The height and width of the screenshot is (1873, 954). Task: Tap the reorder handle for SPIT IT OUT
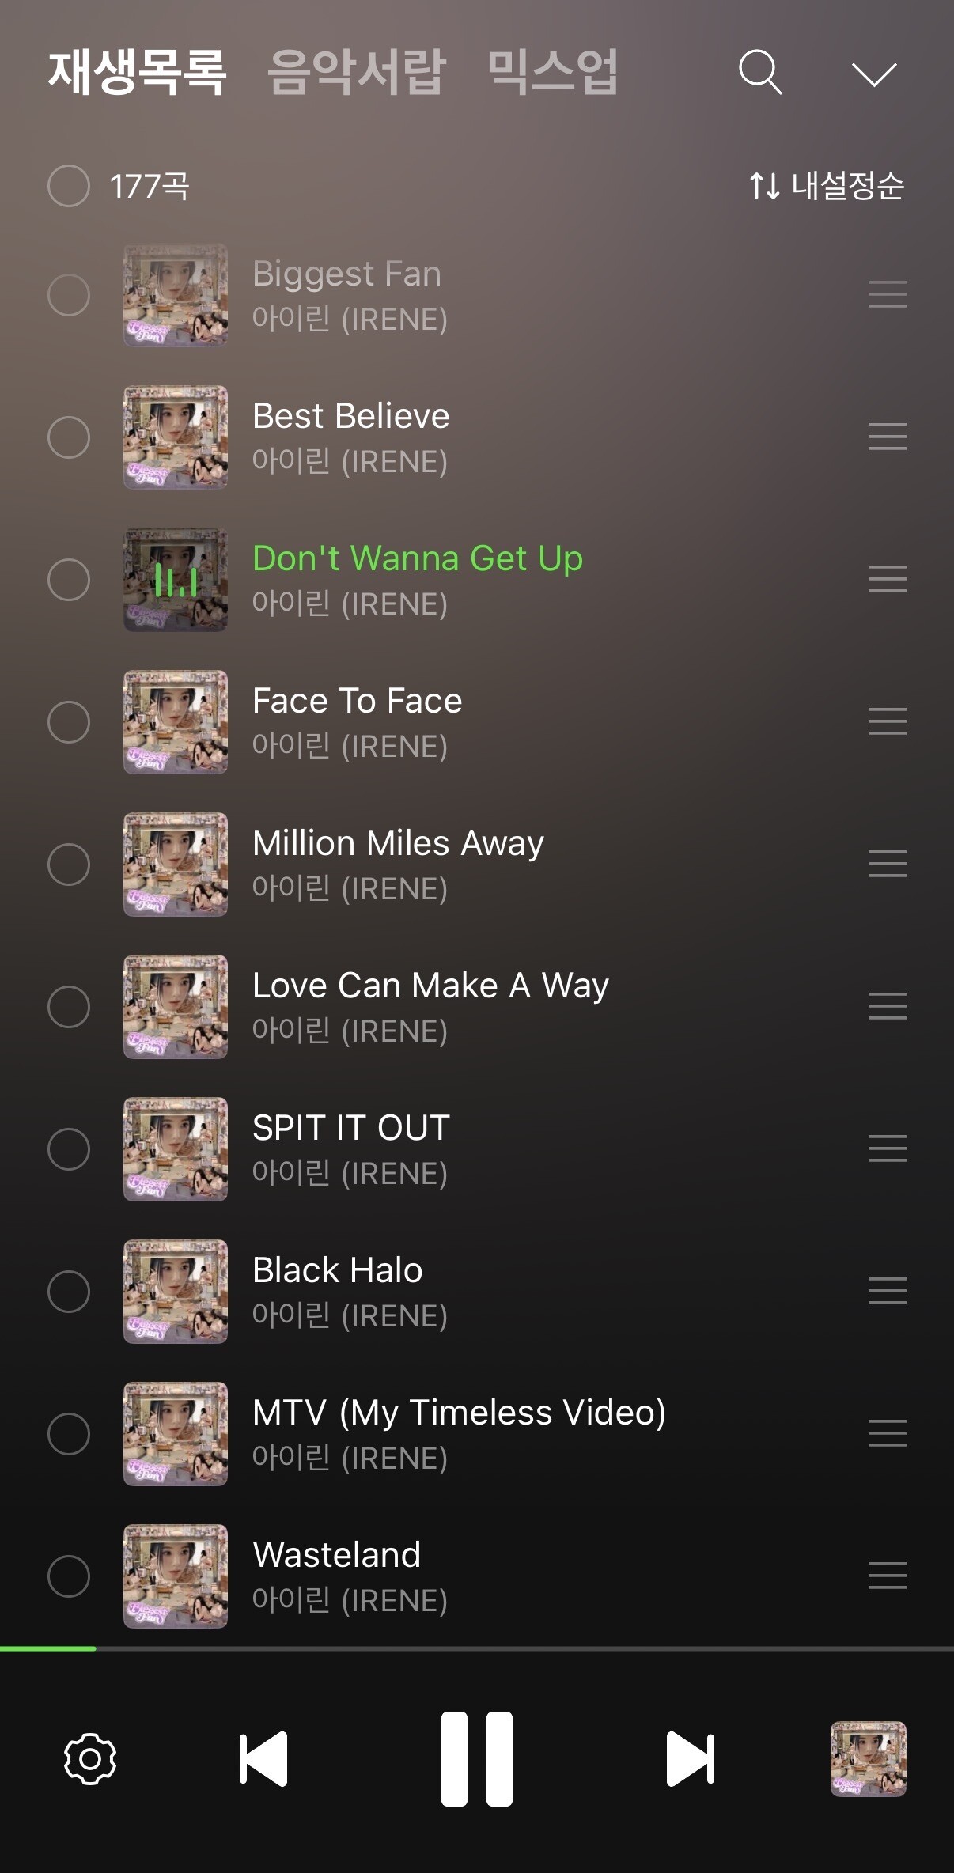(x=887, y=1148)
